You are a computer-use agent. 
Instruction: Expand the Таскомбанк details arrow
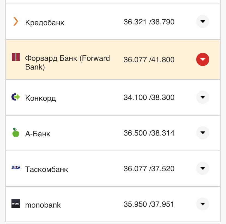(x=202, y=169)
